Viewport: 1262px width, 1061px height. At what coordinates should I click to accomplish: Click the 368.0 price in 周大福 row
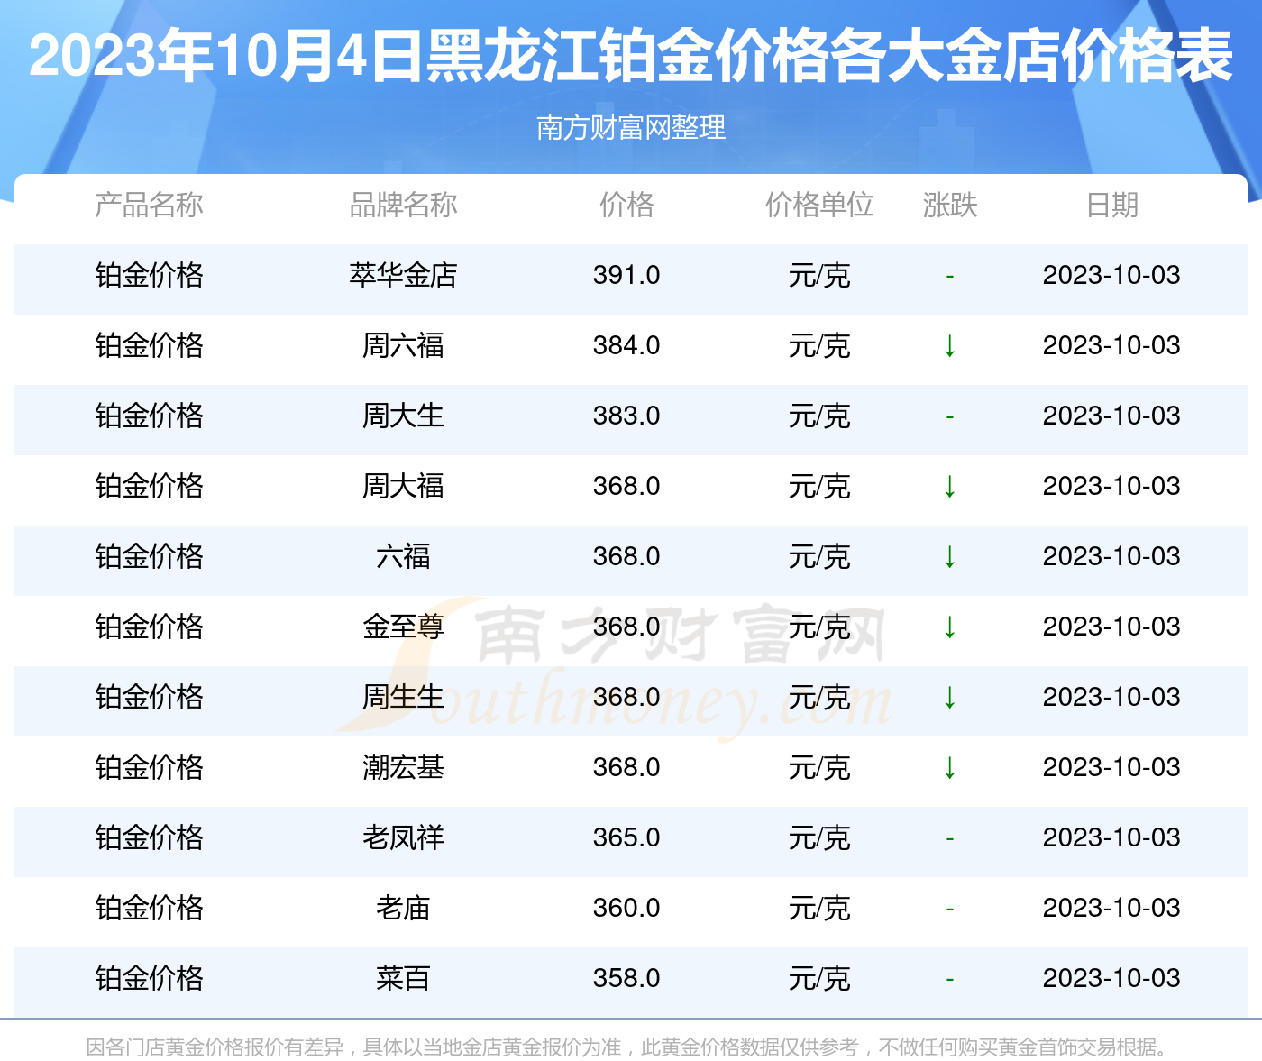click(626, 486)
